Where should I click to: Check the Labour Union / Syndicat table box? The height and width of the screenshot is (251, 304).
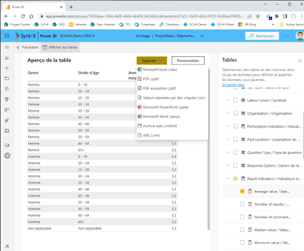click(235, 100)
